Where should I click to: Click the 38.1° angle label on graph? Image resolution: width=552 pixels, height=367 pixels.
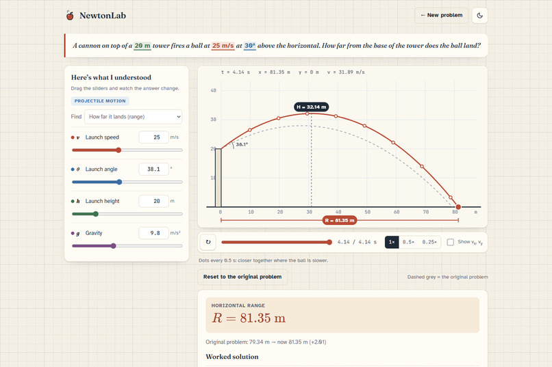point(242,144)
